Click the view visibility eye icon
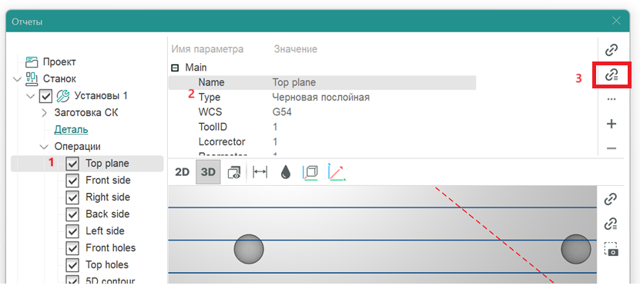The image size is (640, 299). pos(234,172)
